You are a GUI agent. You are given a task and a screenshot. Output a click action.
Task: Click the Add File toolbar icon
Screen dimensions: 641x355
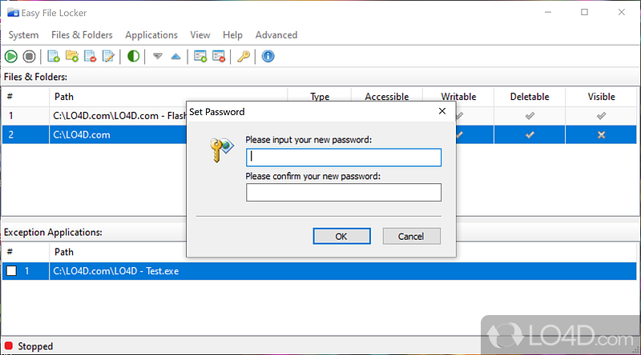pyautogui.click(x=54, y=56)
